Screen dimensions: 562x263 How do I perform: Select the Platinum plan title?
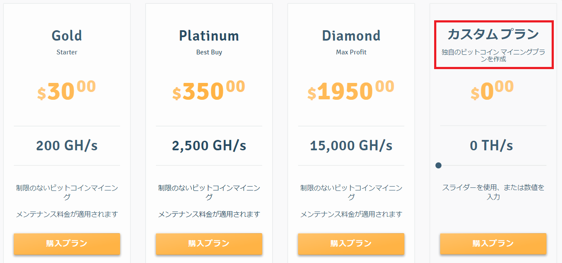click(x=209, y=35)
